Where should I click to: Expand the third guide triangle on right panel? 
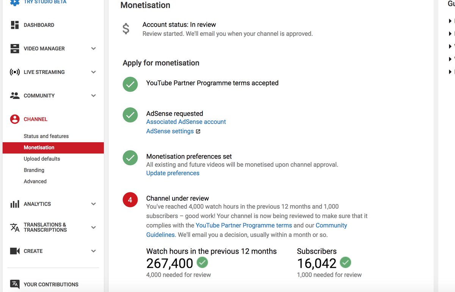450,46
